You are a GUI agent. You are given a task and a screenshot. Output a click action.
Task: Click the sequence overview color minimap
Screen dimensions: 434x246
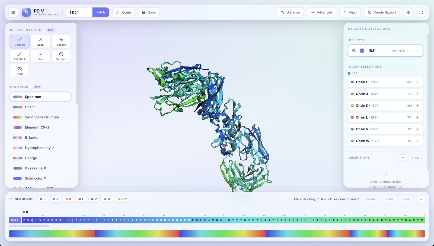pyautogui.click(x=217, y=234)
